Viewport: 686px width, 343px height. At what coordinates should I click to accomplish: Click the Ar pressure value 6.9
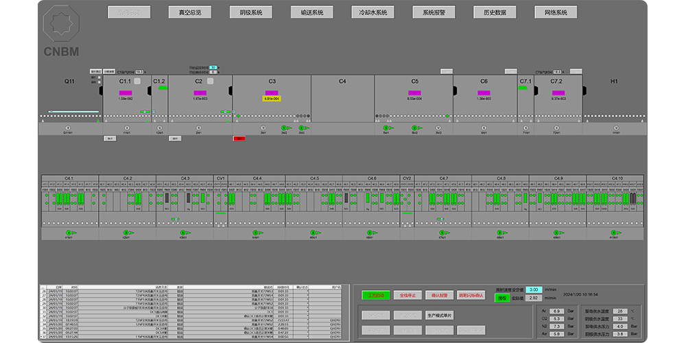pos(556,311)
